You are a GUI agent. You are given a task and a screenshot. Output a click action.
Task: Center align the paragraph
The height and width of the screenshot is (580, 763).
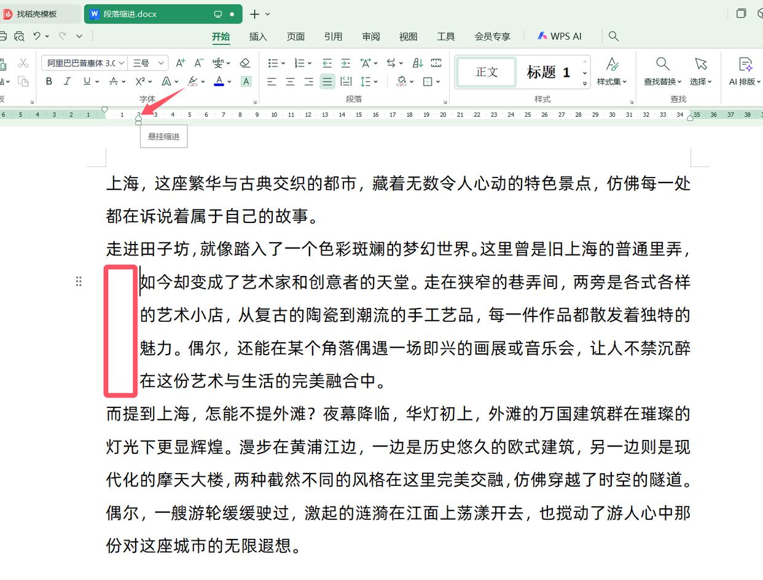pos(290,81)
